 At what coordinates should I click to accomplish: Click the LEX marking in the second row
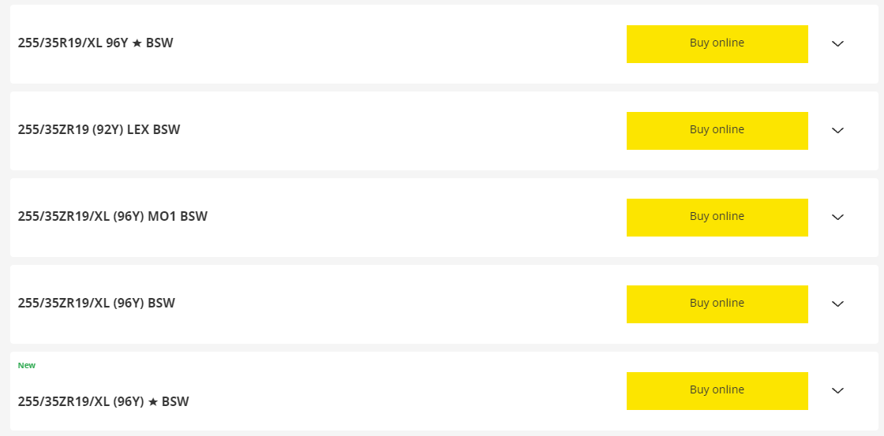(x=139, y=130)
